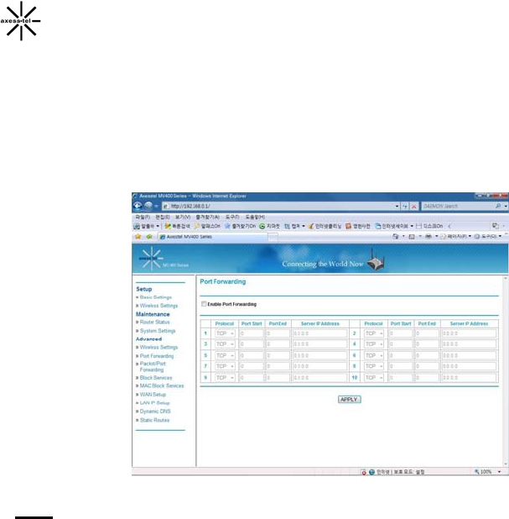Open the 편집(E) menu
Viewport: 509px width, 519px height.
coord(163,217)
